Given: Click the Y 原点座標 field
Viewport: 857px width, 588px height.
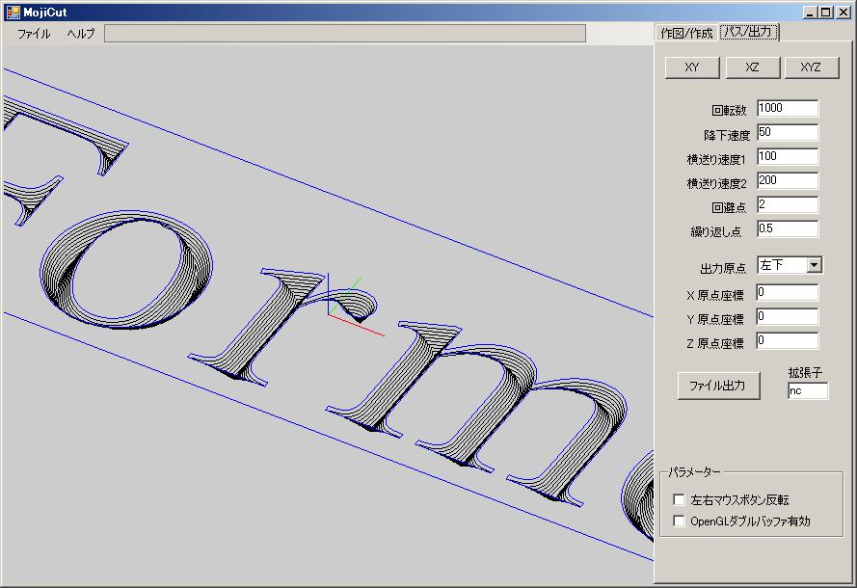Looking at the screenshot, I should point(788,316).
